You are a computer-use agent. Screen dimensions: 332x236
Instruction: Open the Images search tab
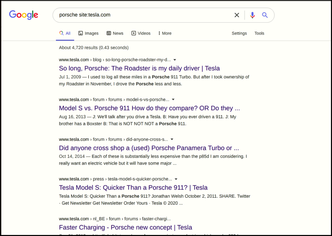point(88,33)
